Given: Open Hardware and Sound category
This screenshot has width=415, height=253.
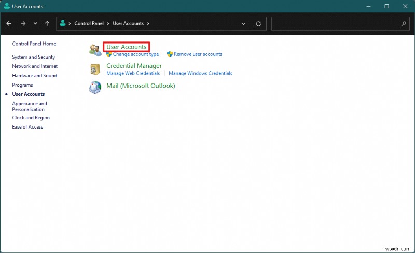Looking at the screenshot, I should click(x=34, y=75).
